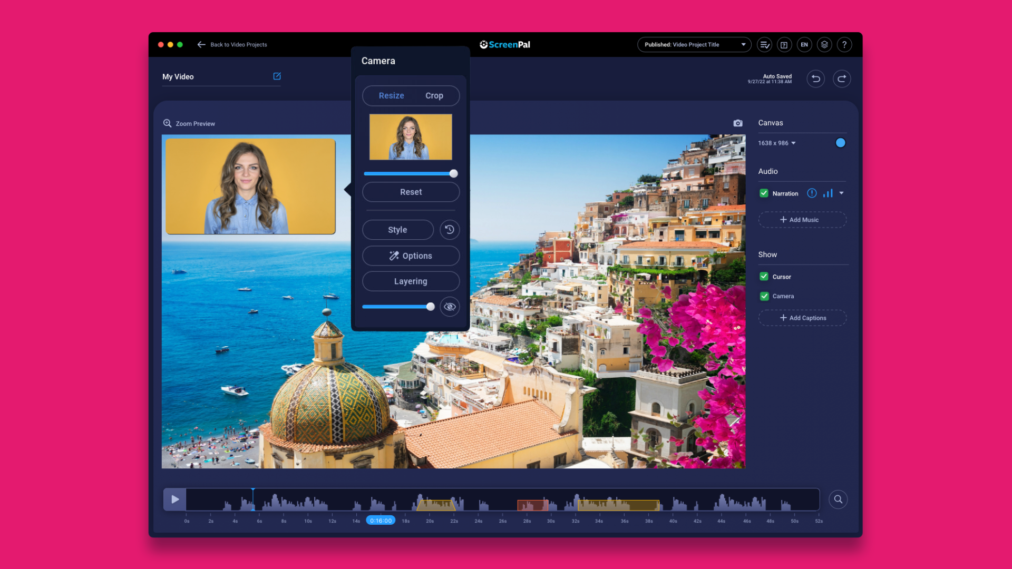Viewport: 1012px width, 569px height.
Task: Open the Zoom Preview magnifier
Action: coord(167,123)
